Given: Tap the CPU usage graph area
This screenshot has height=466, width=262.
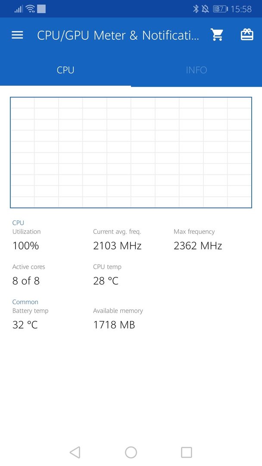Looking at the screenshot, I should point(131,152).
